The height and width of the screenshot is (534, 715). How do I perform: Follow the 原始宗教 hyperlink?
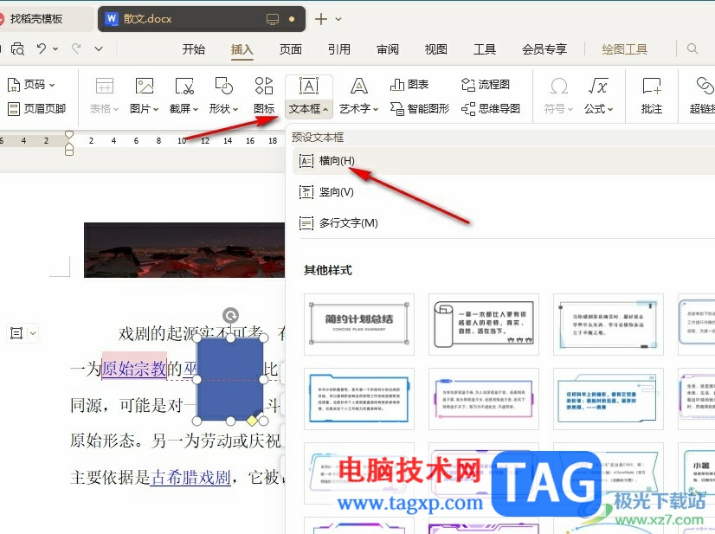(x=134, y=369)
